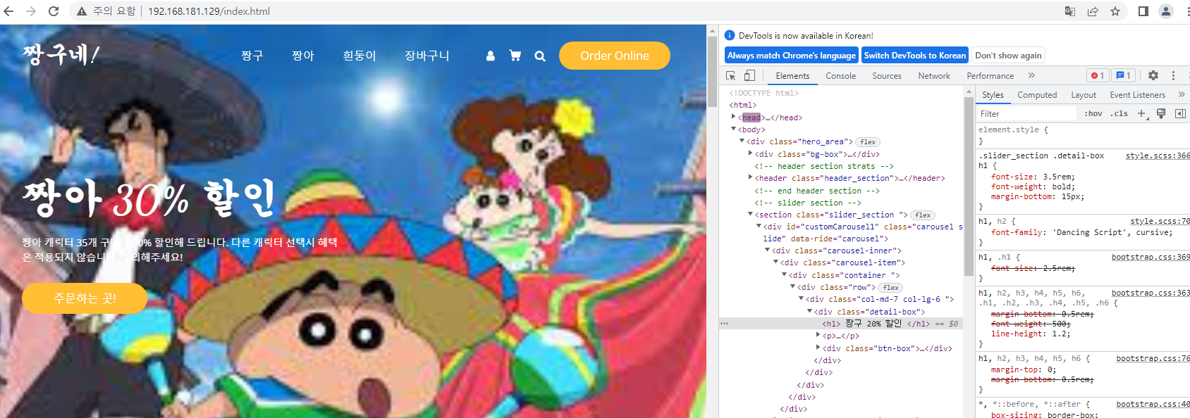
Task: Open the 짱아 navigation link
Action: (x=303, y=56)
